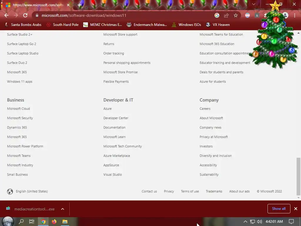Open Endermanch Malware bookmark
Viewport: 301px width, 226px height.
tap(147, 25)
